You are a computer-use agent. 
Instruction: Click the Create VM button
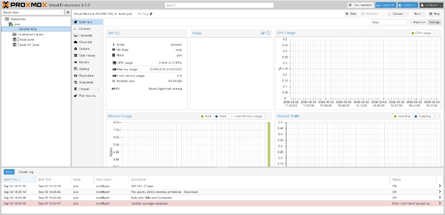click(x=386, y=5)
